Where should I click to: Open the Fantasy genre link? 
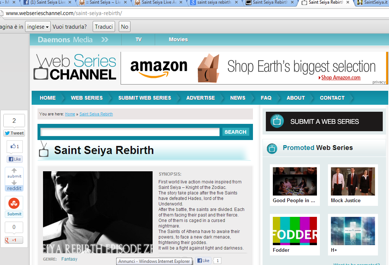pos(69,259)
